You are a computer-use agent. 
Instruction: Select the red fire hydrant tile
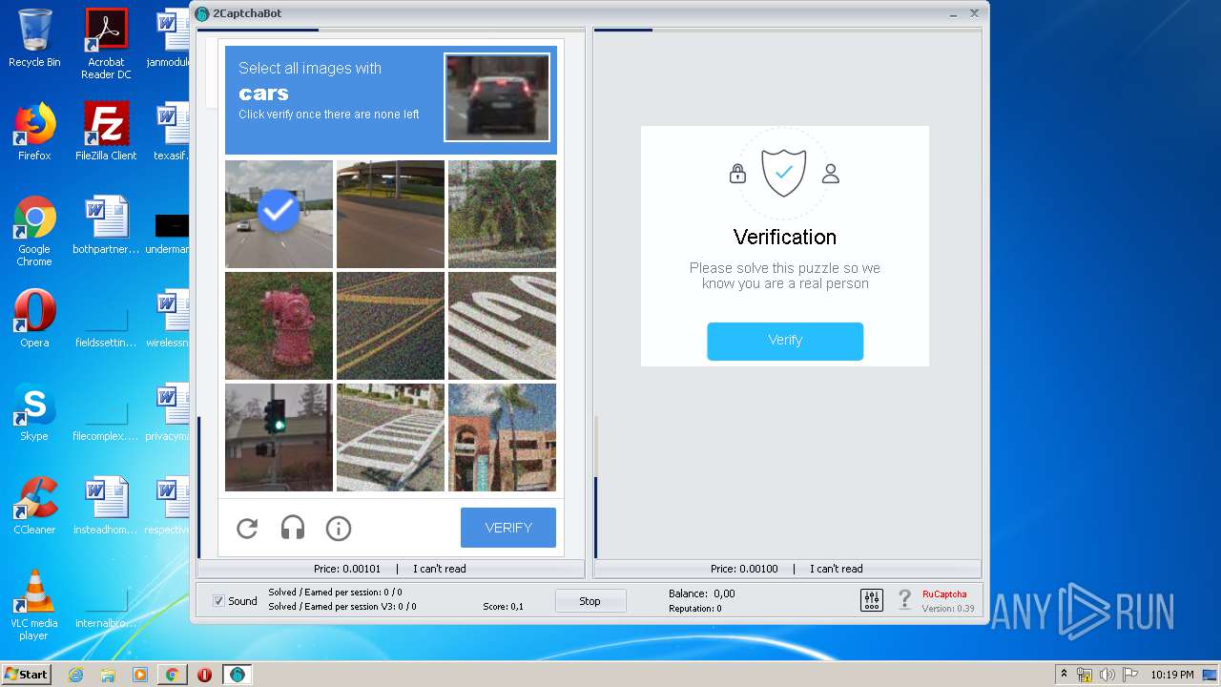pyautogui.click(x=279, y=325)
